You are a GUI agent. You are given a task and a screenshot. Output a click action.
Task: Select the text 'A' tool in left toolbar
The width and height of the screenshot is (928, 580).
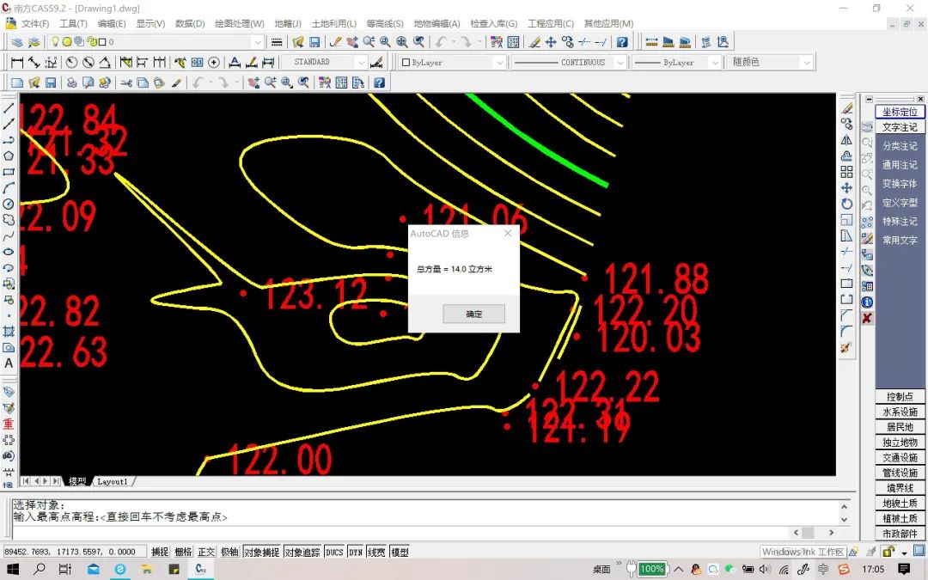coord(9,363)
